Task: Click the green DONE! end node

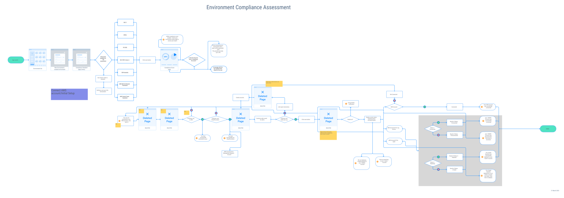Action: 548,129
